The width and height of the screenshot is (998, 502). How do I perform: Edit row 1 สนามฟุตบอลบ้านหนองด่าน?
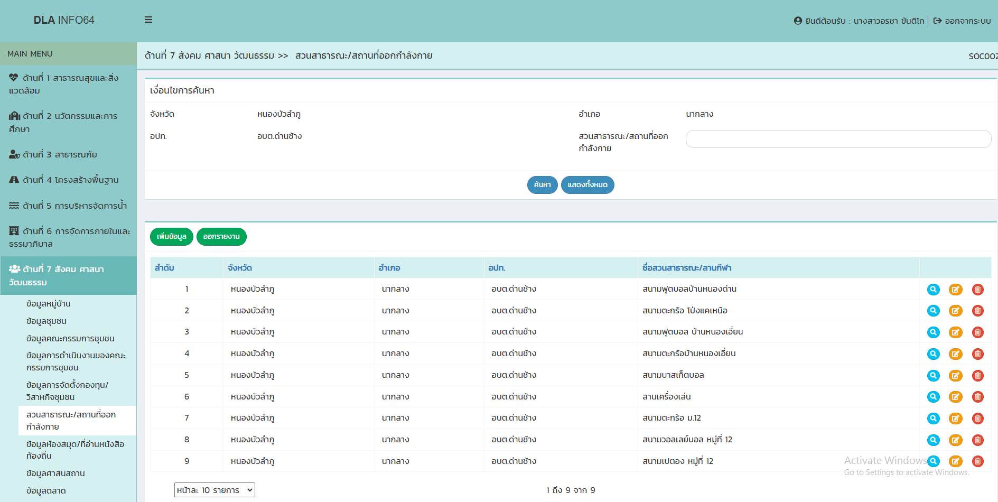point(956,290)
